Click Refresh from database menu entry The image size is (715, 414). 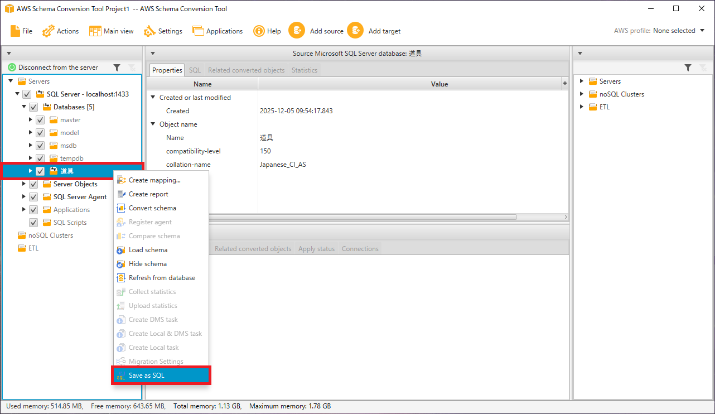(x=162, y=278)
